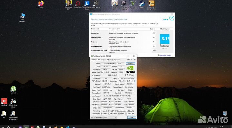Viewport: 232px width, 128px height.
Task: Click the GPU-Z screenshot camera icon
Action: pyautogui.click(x=129, y=59)
